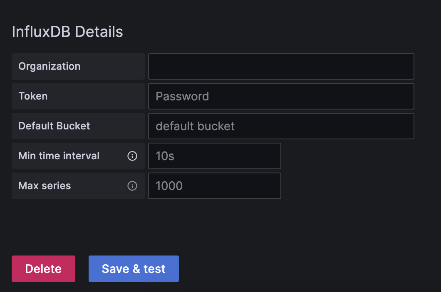
Task: Click the InfluxDB Details heading
Action: [x=67, y=32]
